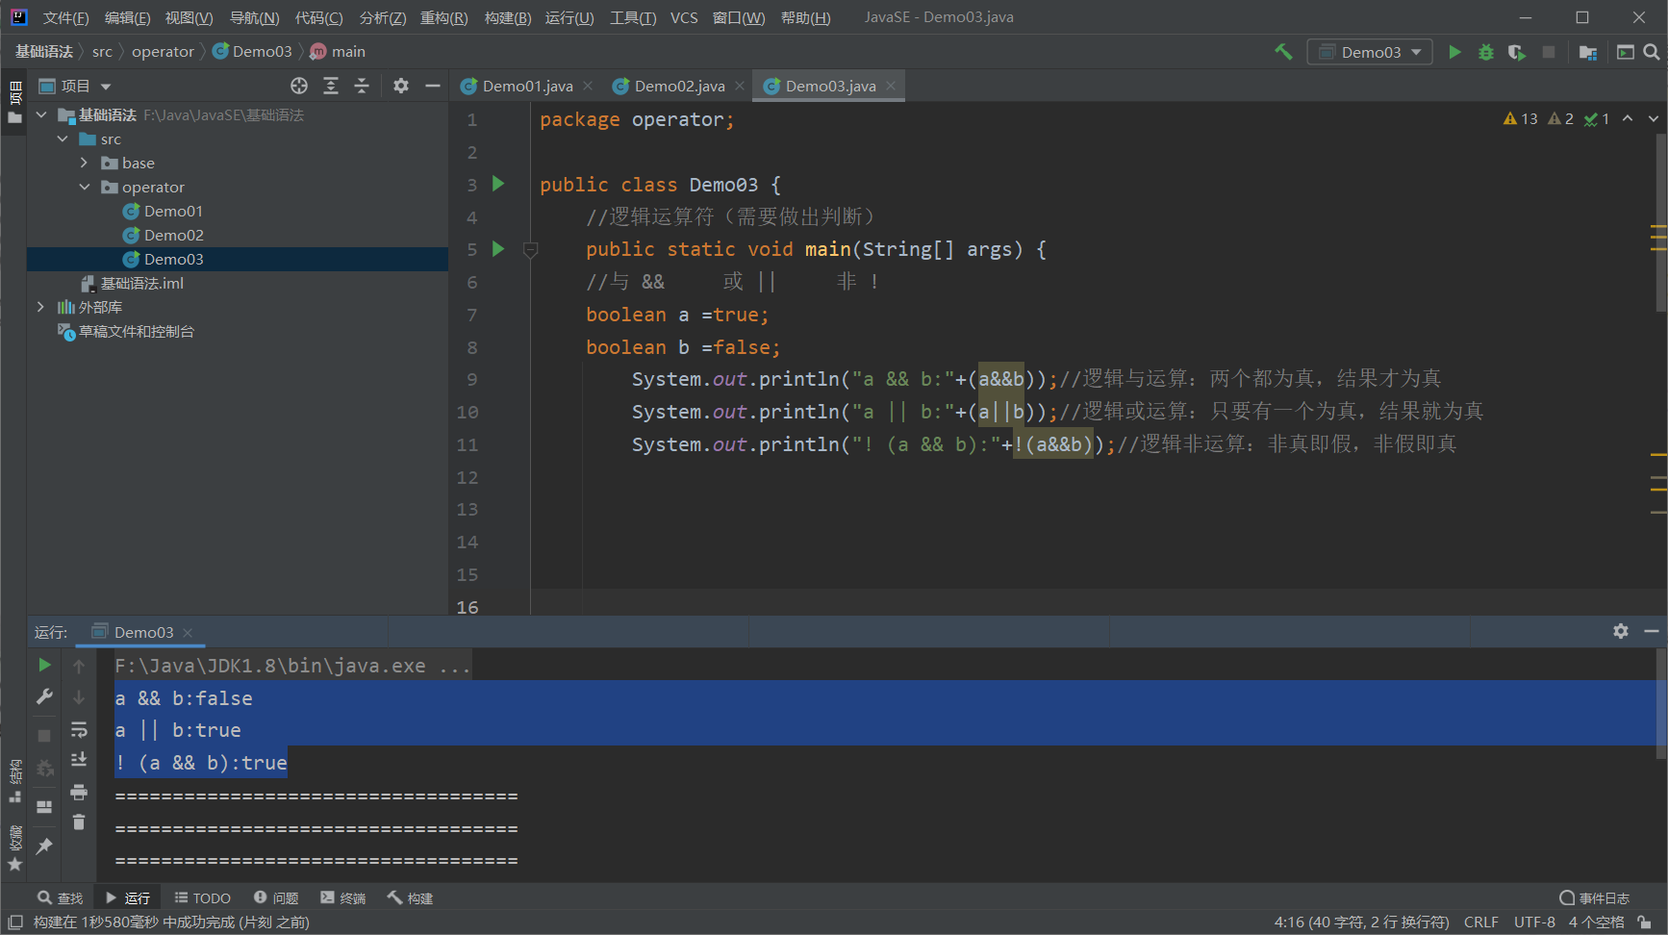
Task: Click the Build project hammer icon
Action: coord(1283,52)
